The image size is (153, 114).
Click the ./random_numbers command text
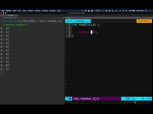pos(14,25)
